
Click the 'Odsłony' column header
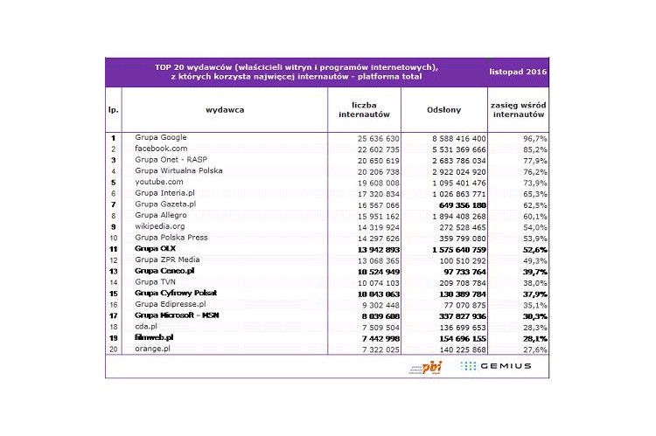click(444, 109)
